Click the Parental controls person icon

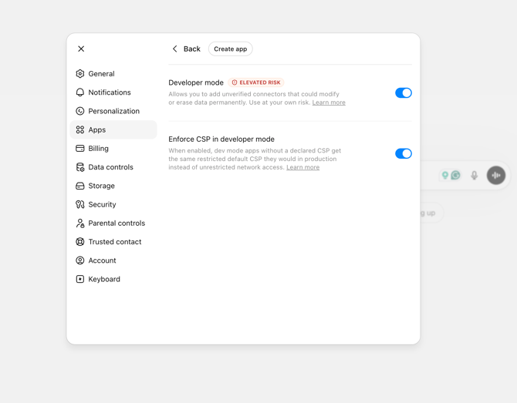80,223
